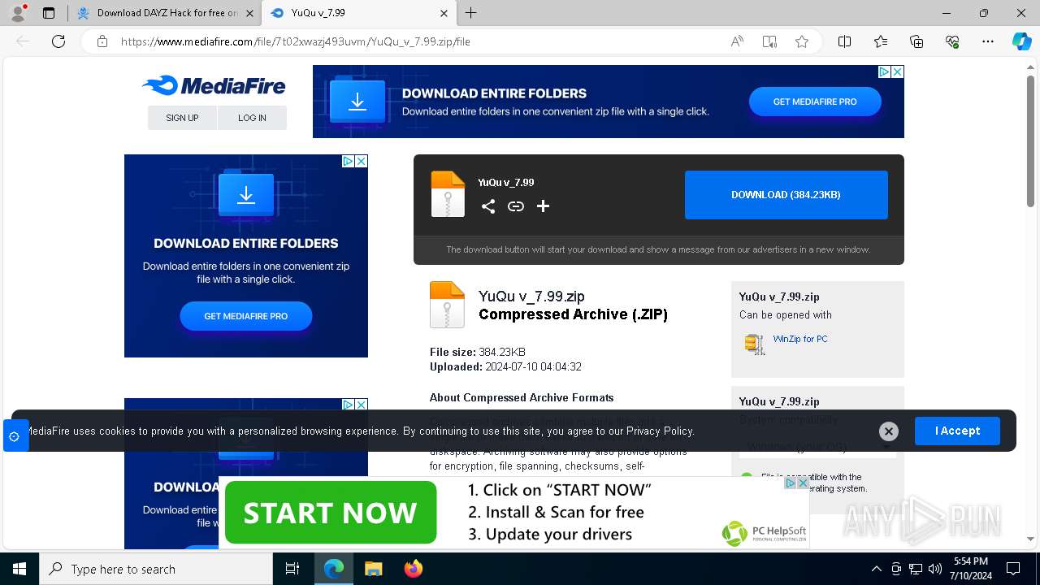This screenshot has height=585, width=1040.
Task: Open Task View on taskbar
Action: click(292, 569)
